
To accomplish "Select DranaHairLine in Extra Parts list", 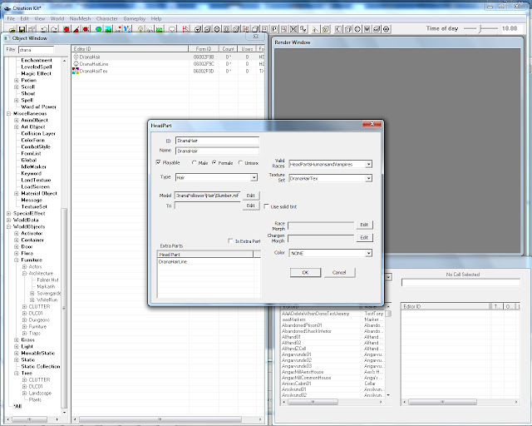I will (173, 261).
